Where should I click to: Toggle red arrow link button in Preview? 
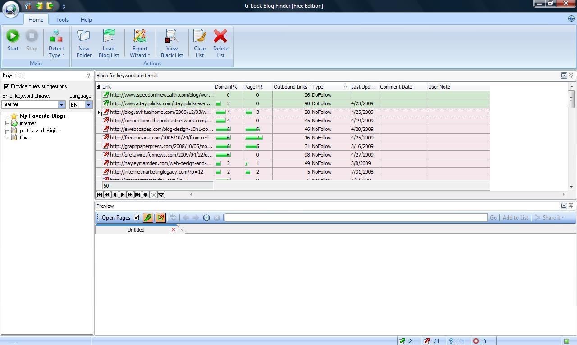pos(160,218)
